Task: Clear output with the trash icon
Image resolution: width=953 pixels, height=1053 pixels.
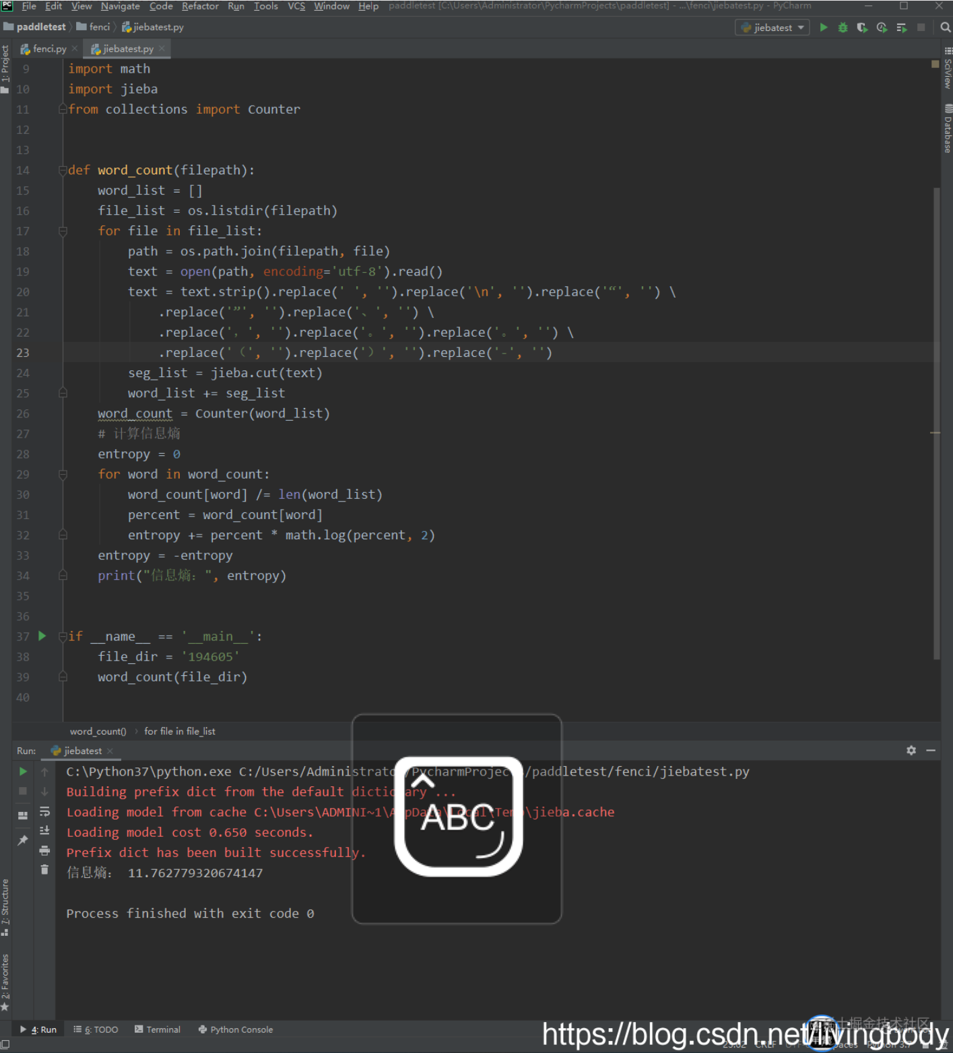Action: coord(44,870)
